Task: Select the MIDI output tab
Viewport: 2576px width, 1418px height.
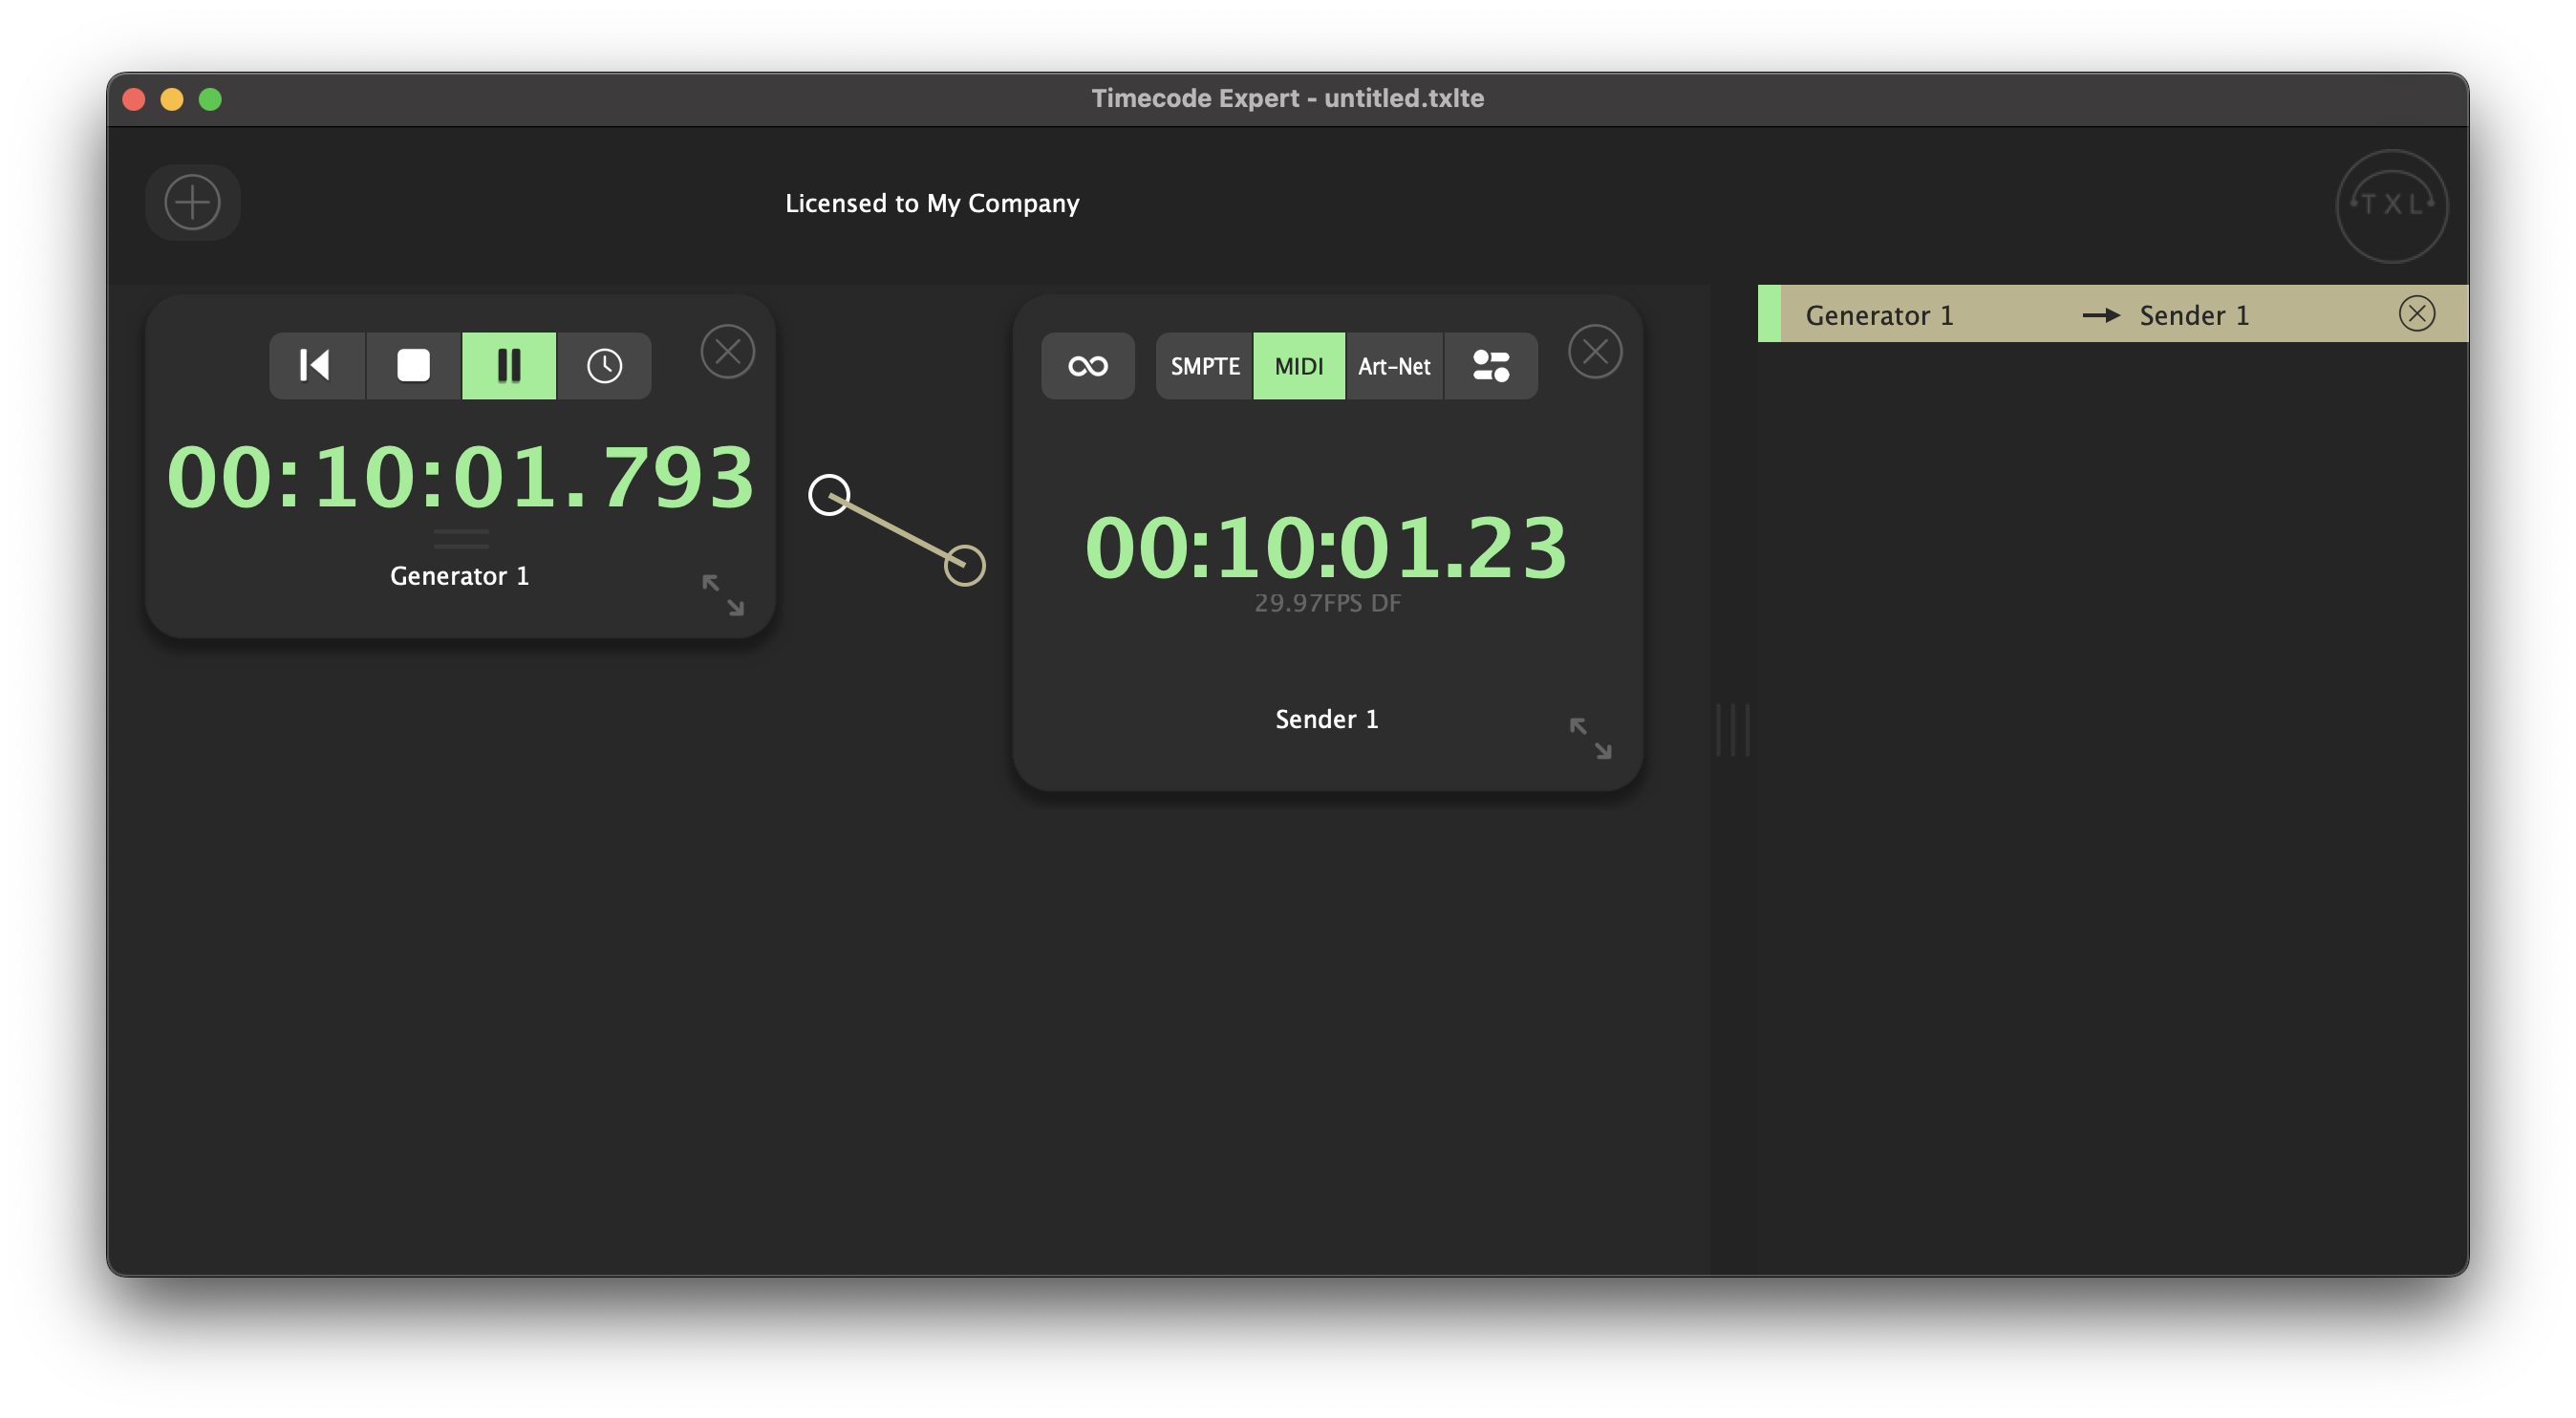Action: (1298, 366)
